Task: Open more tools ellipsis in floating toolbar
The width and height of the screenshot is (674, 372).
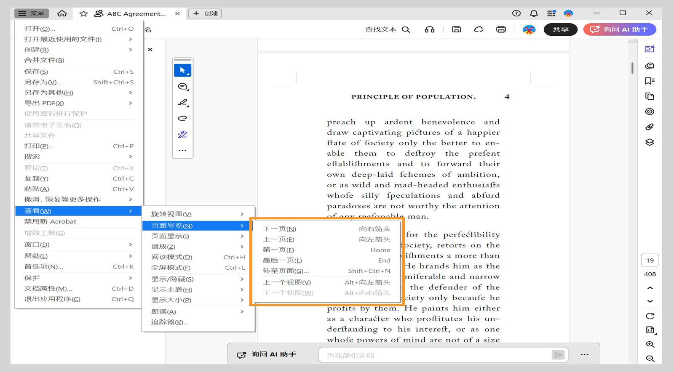Action: click(x=182, y=150)
